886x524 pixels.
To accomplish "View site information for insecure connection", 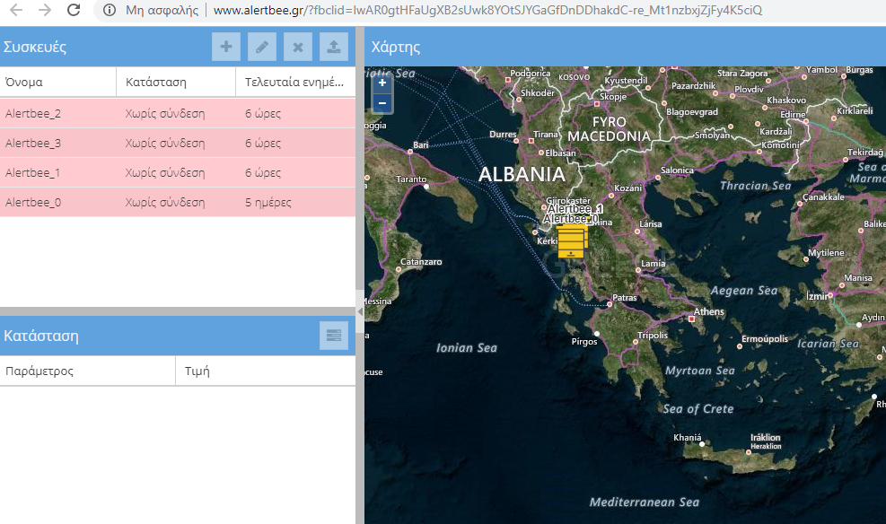I will pyautogui.click(x=110, y=10).
